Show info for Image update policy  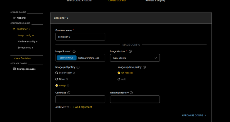tap(144, 67)
